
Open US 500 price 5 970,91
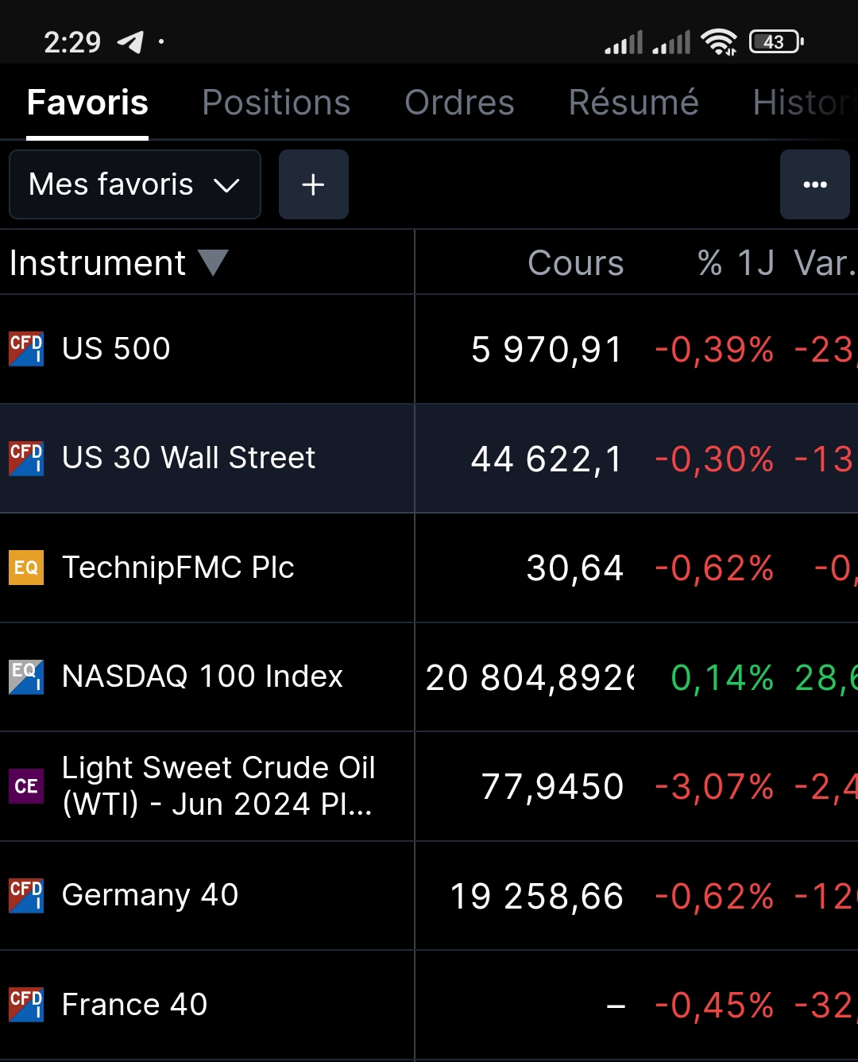[x=546, y=350]
